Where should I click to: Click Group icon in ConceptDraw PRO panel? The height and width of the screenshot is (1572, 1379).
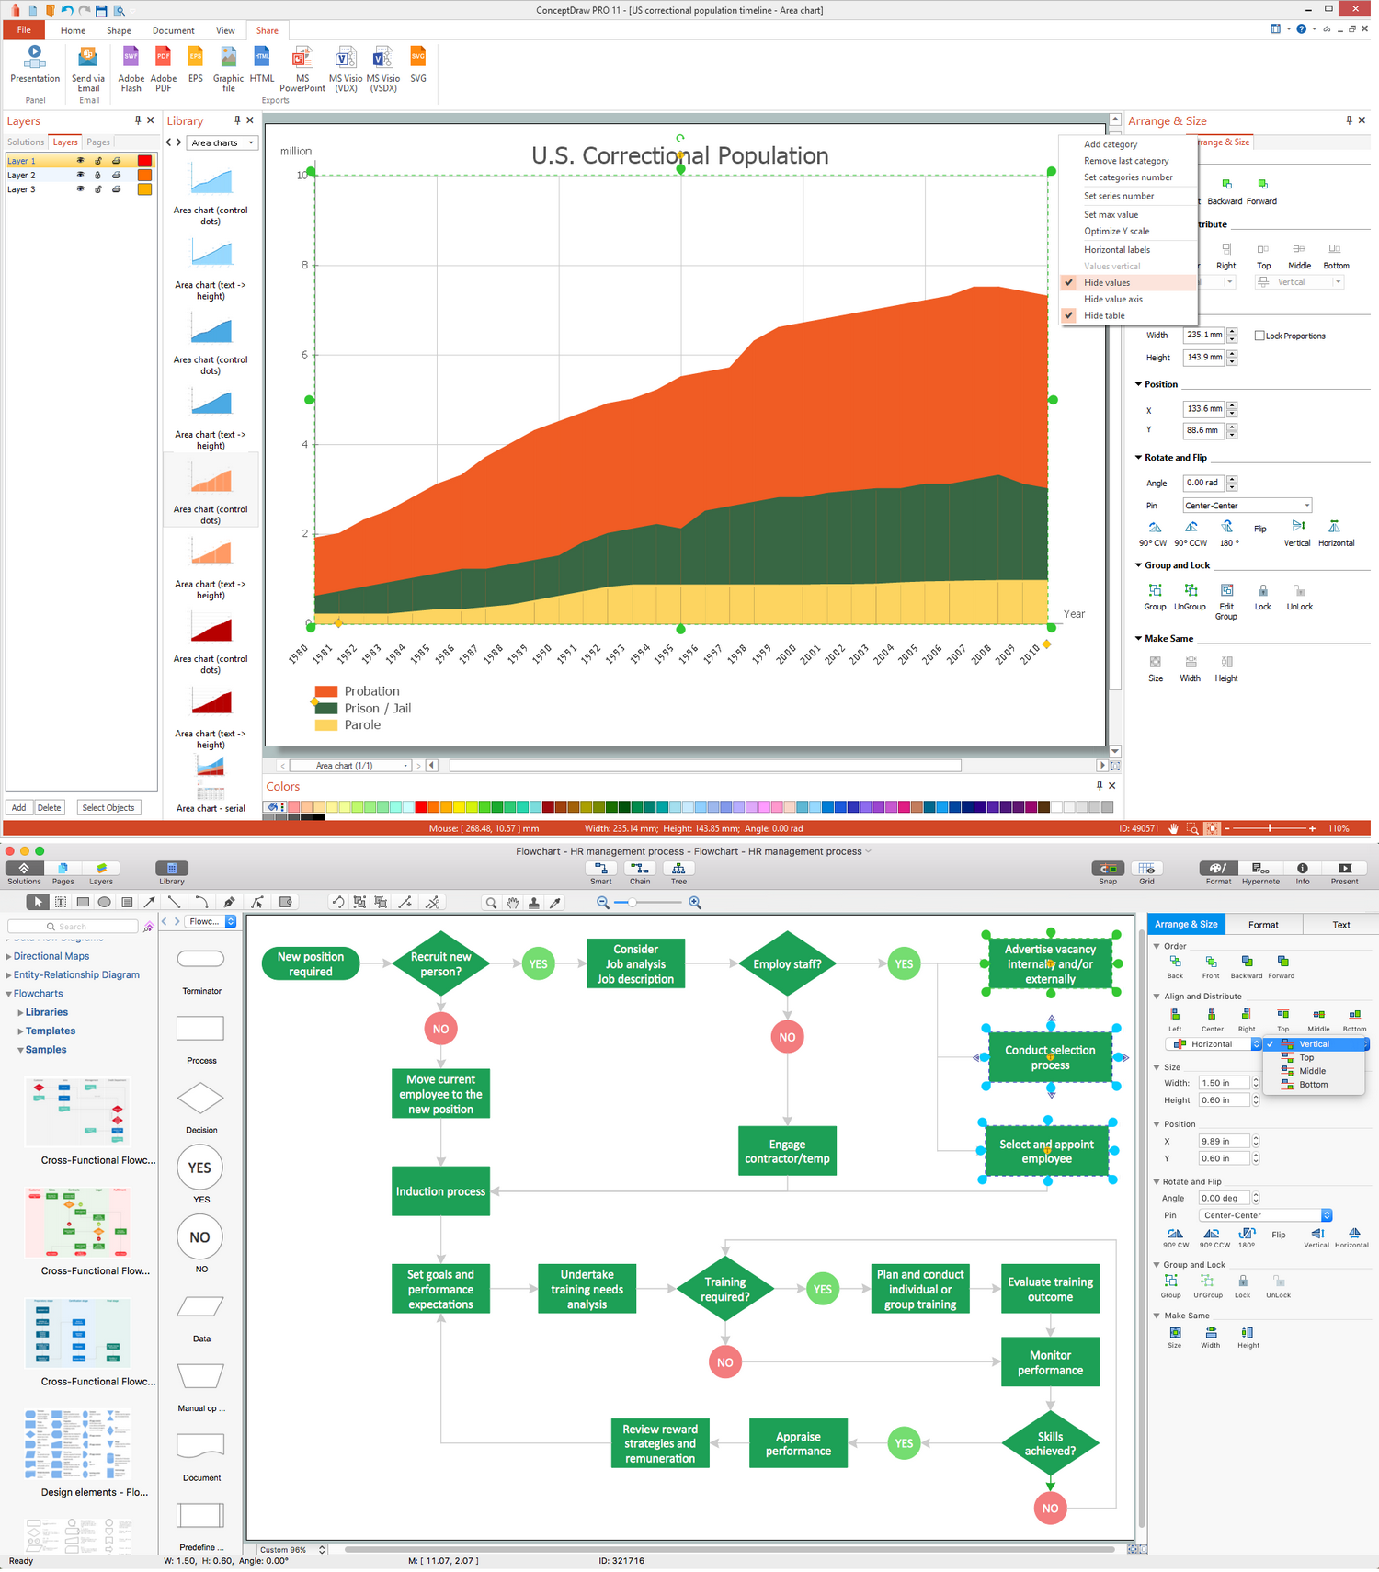tap(1155, 590)
